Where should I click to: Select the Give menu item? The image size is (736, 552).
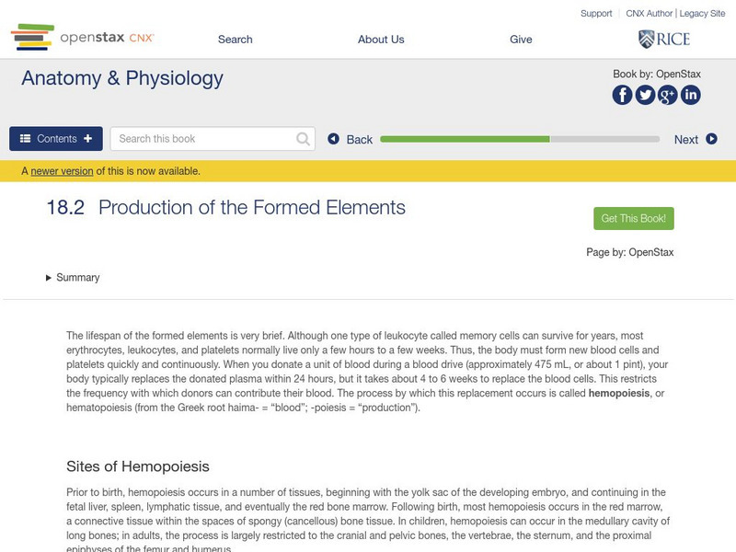(x=521, y=39)
